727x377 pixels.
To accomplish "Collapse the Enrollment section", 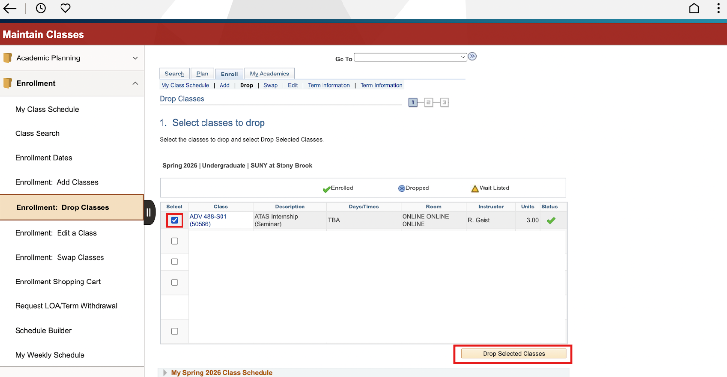I will (135, 83).
